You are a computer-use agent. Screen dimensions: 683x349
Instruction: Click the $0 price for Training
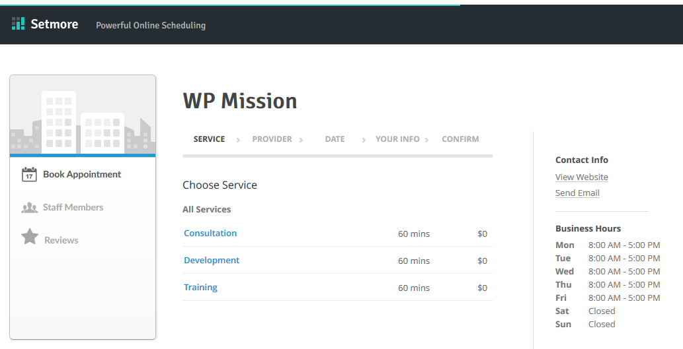click(x=482, y=288)
